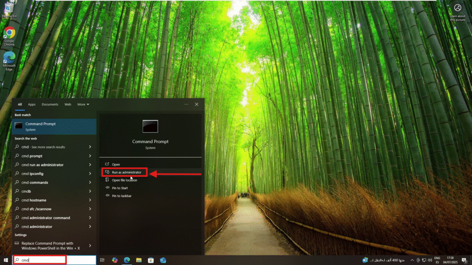Expand arrow beside 'cmd administrator command'
The height and width of the screenshot is (265, 472).
90,218
